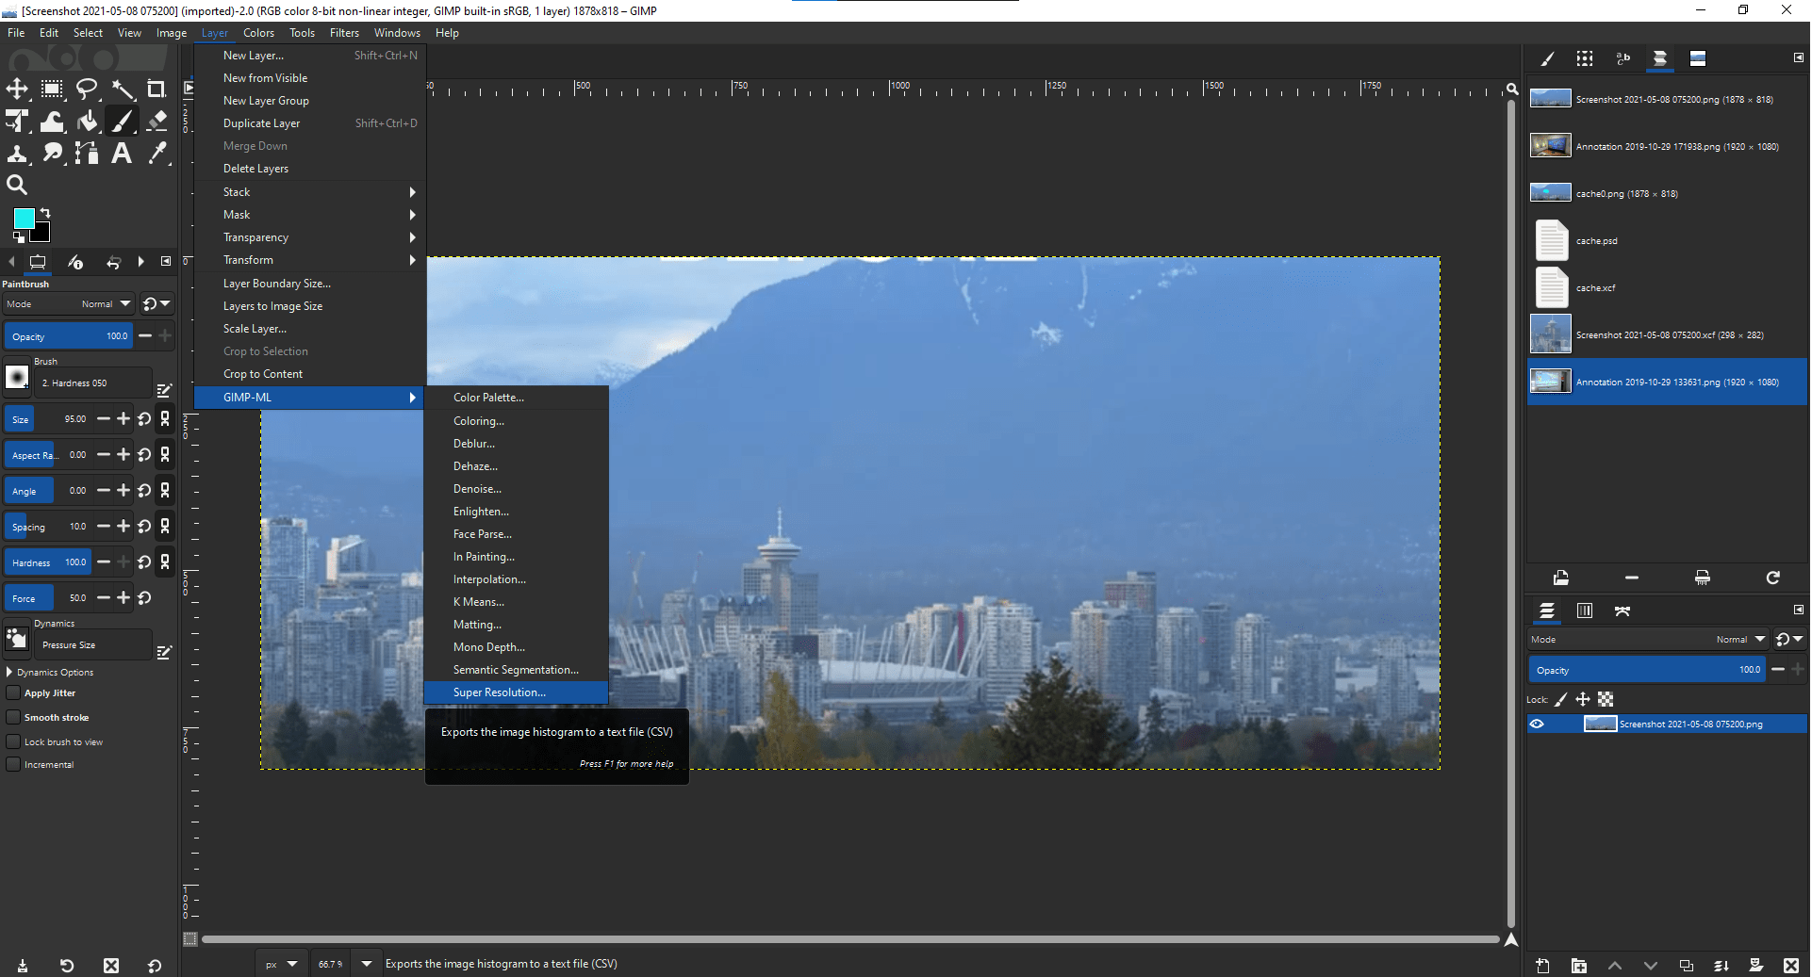This screenshot has width=1812, height=977.
Task: Enable Lock brush to view checkbox
Action: 13,742
